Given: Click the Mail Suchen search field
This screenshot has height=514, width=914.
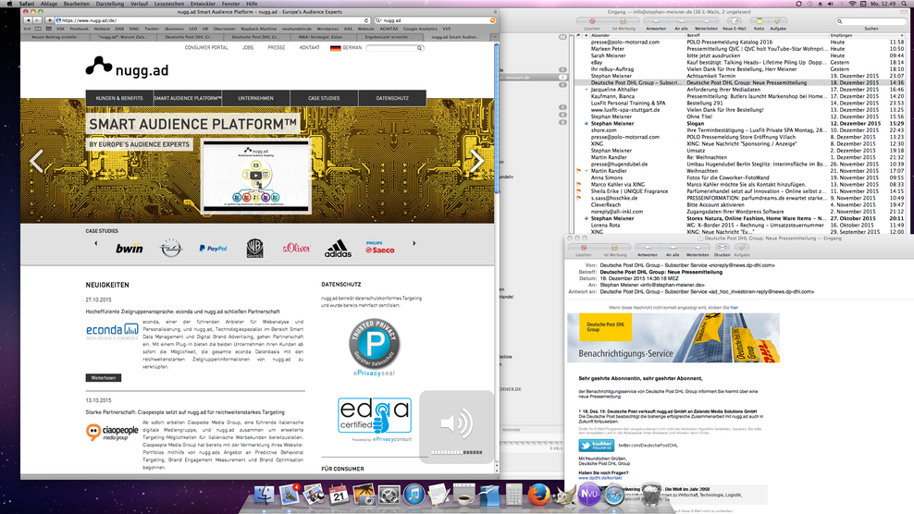Looking at the screenshot, I should pos(871,21).
